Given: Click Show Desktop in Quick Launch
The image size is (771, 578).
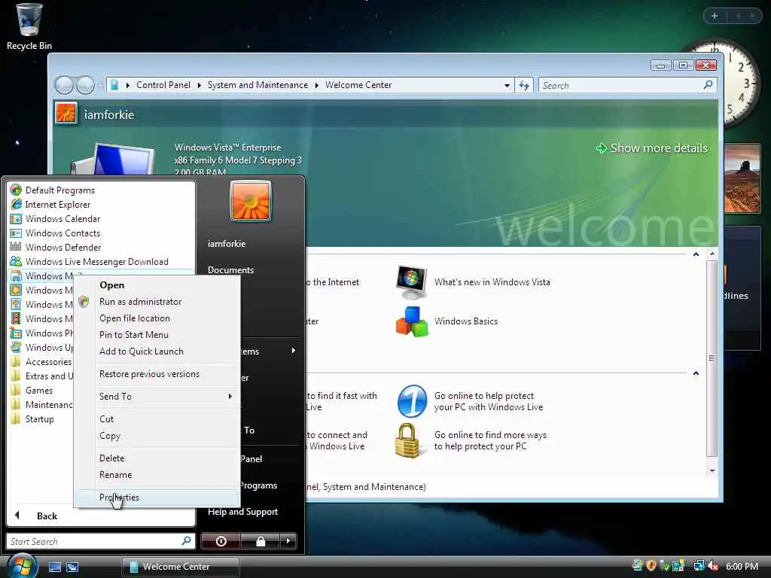Looking at the screenshot, I should 55,567.
